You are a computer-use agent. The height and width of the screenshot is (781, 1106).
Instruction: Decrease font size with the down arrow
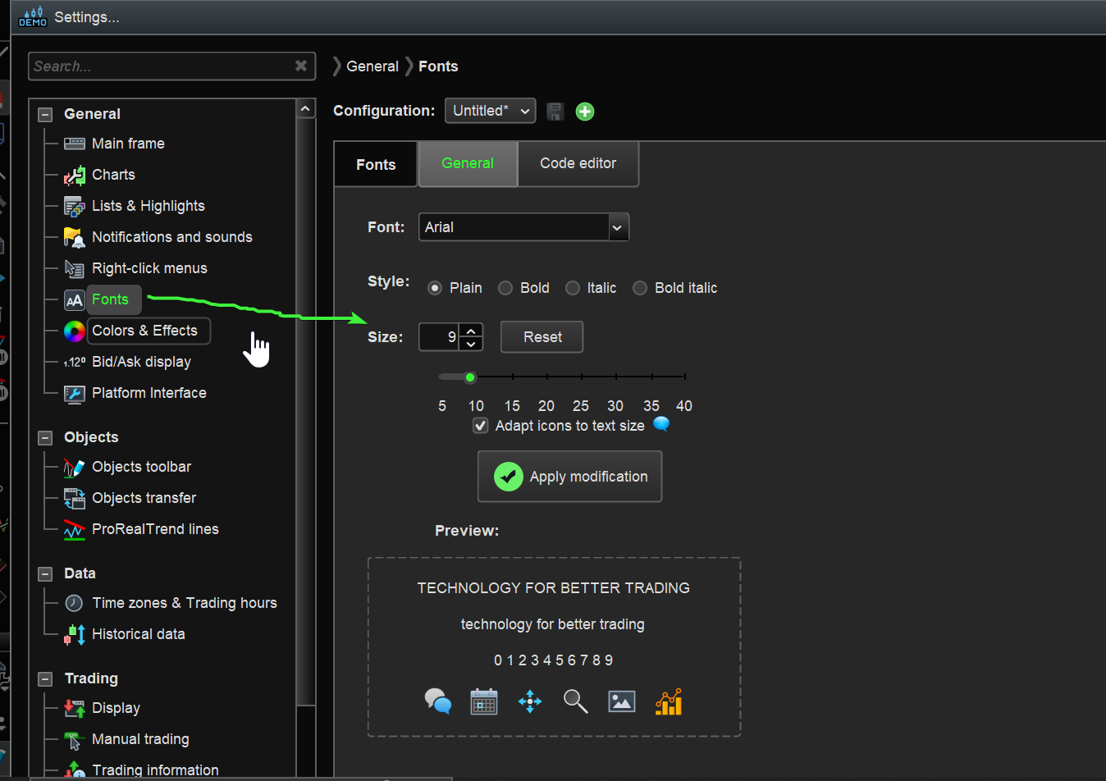click(x=471, y=344)
